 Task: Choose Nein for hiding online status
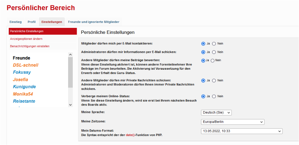pyautogui.click(x=214, y=96)
